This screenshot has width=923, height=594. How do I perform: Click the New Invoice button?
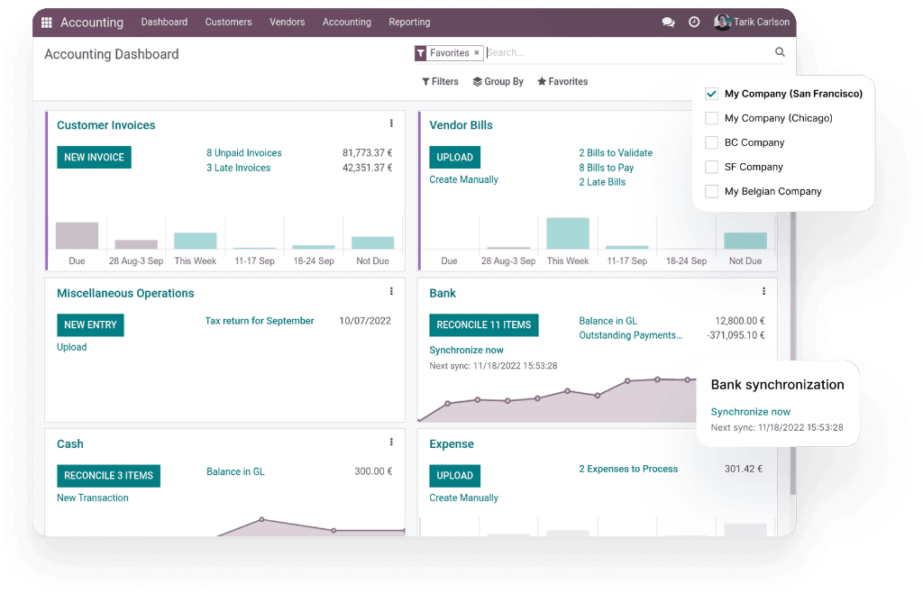coord(94,158)
